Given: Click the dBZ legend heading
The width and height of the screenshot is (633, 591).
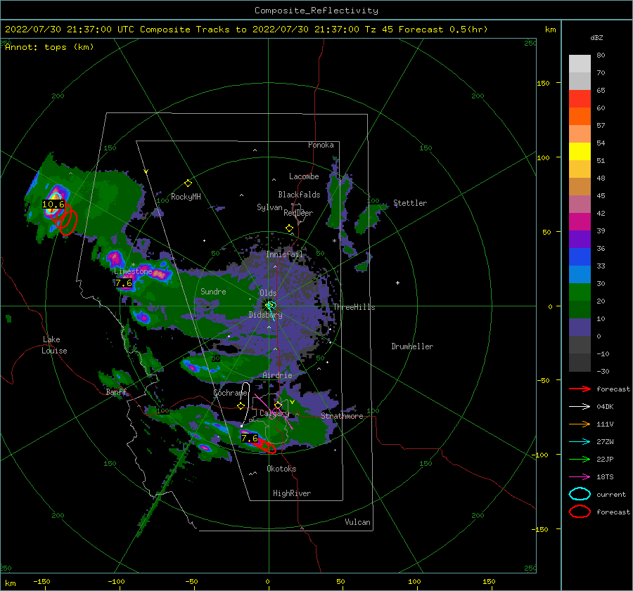Looking at the screenshot, I should (x=596, y=38).
